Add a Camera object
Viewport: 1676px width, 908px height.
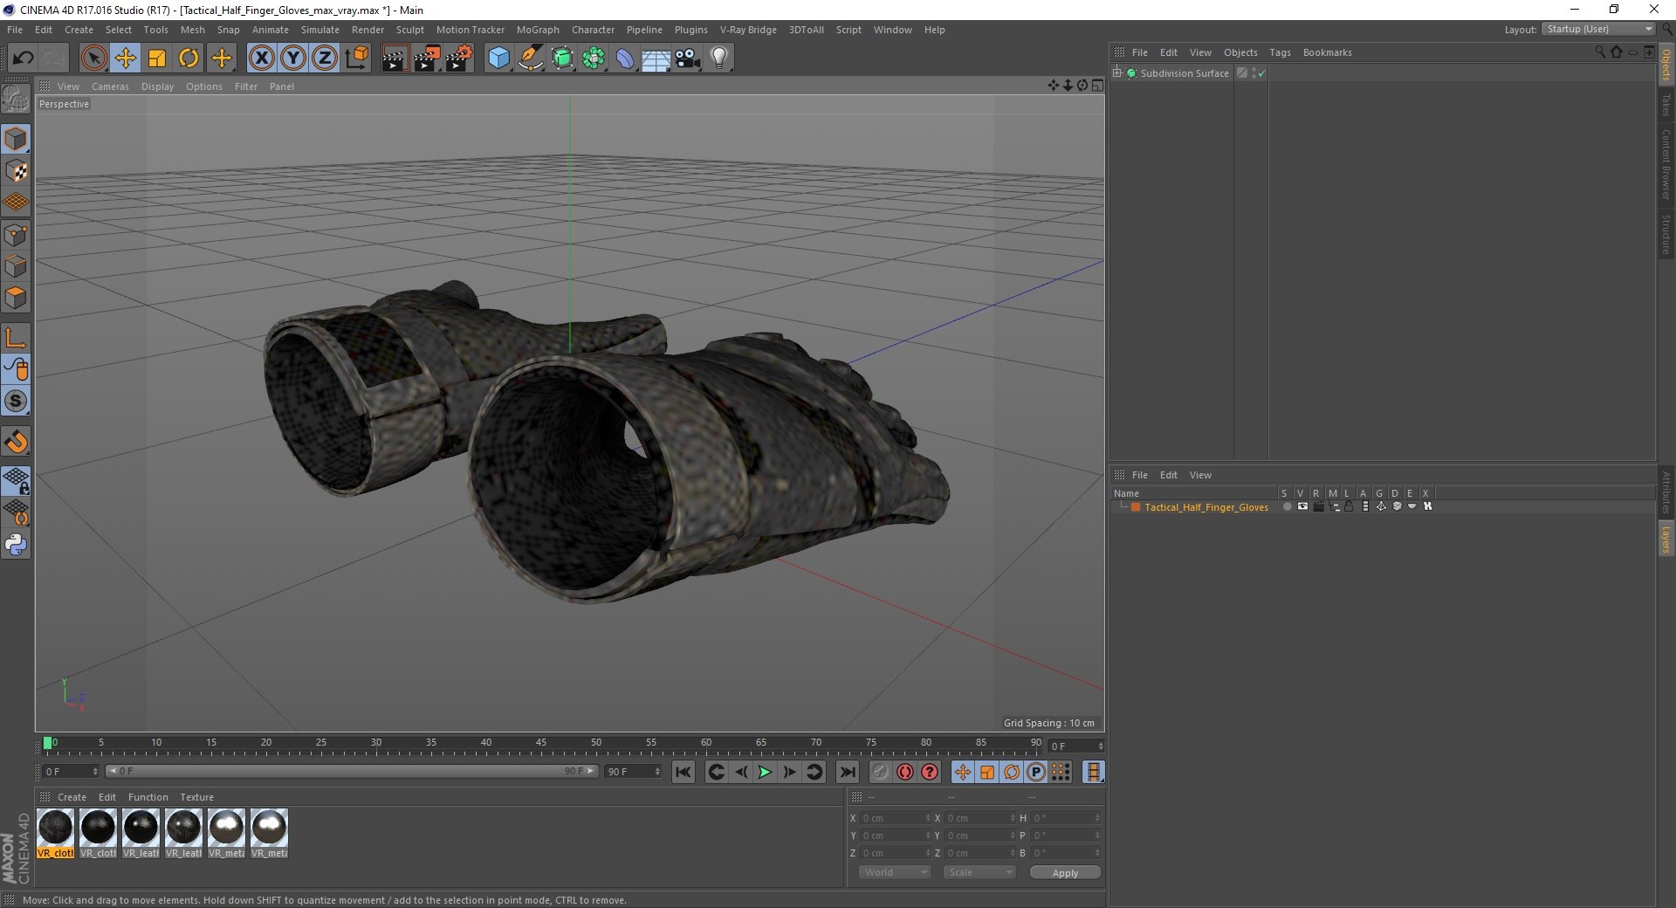688,58
